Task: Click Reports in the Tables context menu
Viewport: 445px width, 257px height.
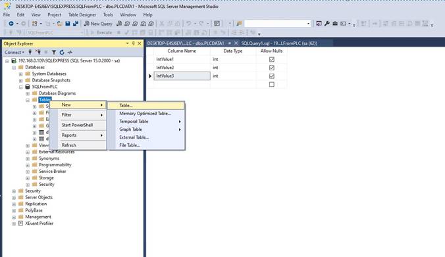Action: pos(78,135)
